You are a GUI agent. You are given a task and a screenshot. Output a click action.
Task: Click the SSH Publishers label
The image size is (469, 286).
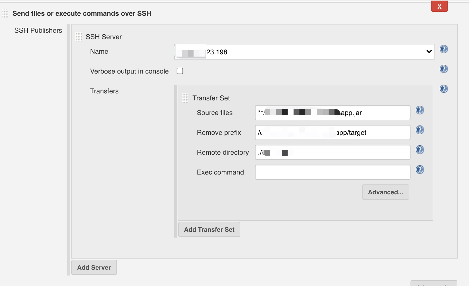pyautogui.click(x=38, y=30)
